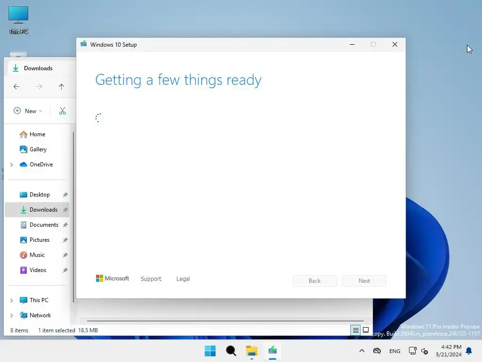The width and height of the screenshot is (482, 362).
Task: Click '1 item selected 18.5 MB' status text
Action: pos(68,330)
